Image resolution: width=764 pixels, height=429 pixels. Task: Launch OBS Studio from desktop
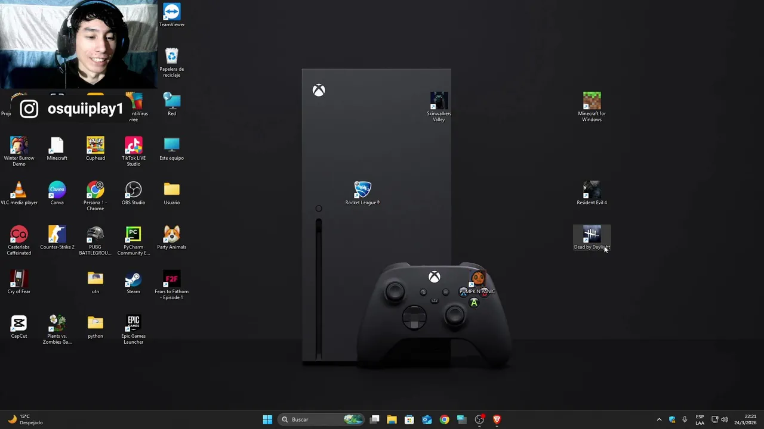coord(134,193)
